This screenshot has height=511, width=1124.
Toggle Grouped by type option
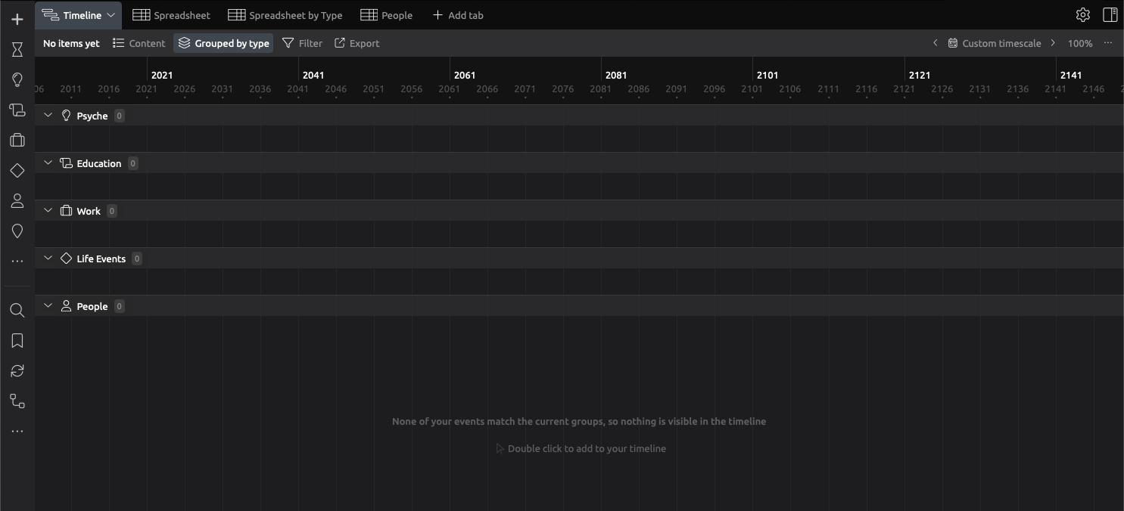223,43
